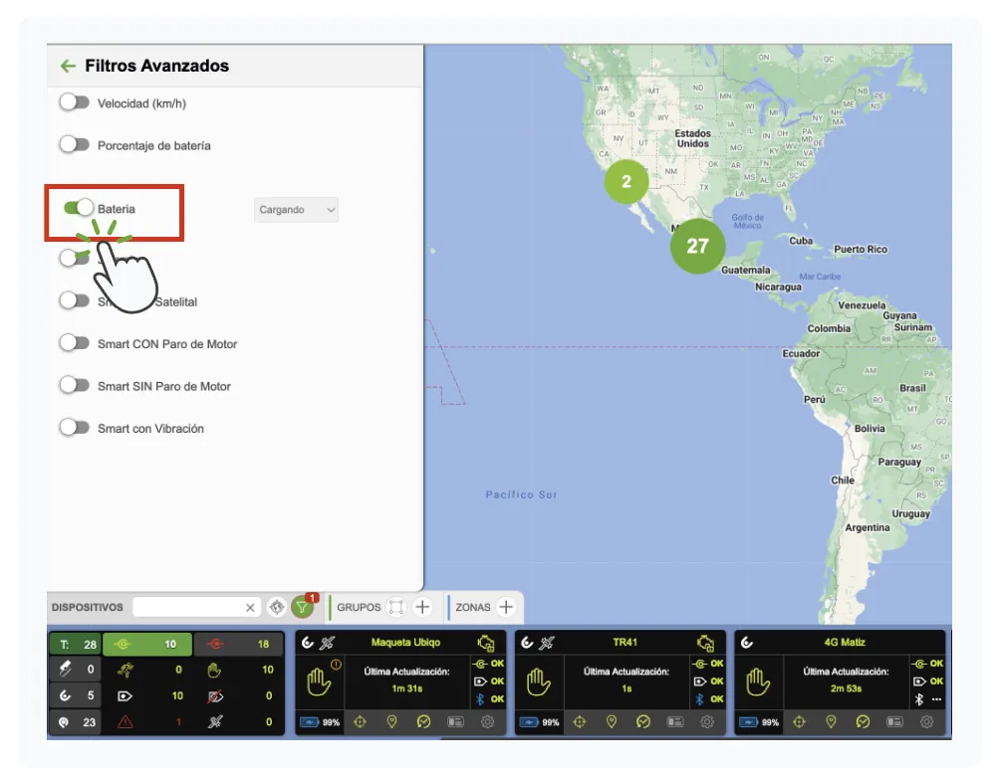Open the ZONAS tab
Viewport: 1000px width, 778px height.
pos(472,607)
